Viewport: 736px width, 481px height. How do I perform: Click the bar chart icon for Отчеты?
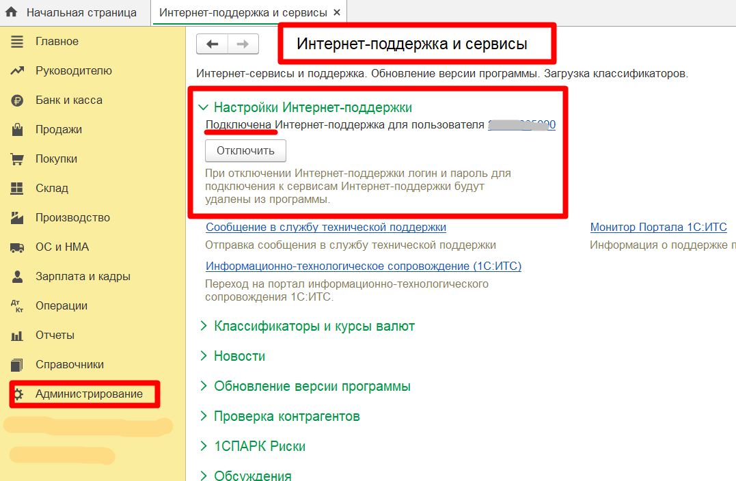coord(17,335)
